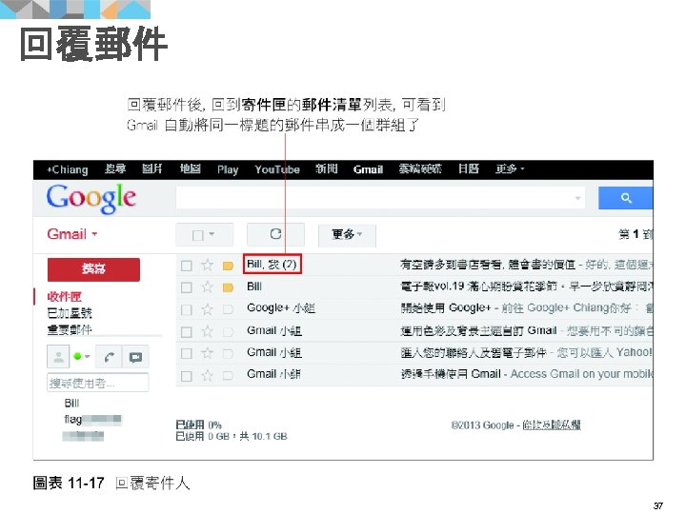
Task: Open the Bill, 我 (2) conversation
Action: [x=414, y=265]
